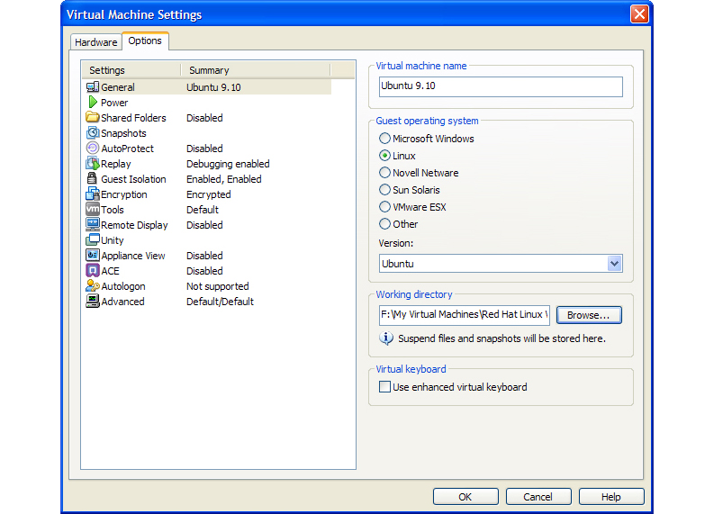Select the Encryption row label
This screenshot has height=514, width=714.
(124, 194)
